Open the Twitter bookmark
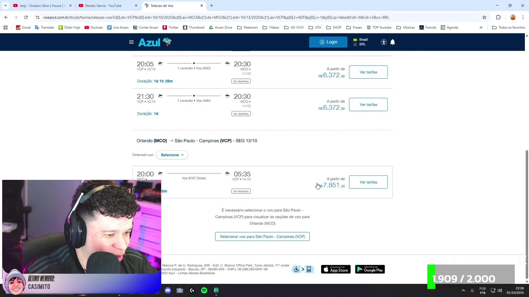529x297 pixels. [x=171, y=28]
